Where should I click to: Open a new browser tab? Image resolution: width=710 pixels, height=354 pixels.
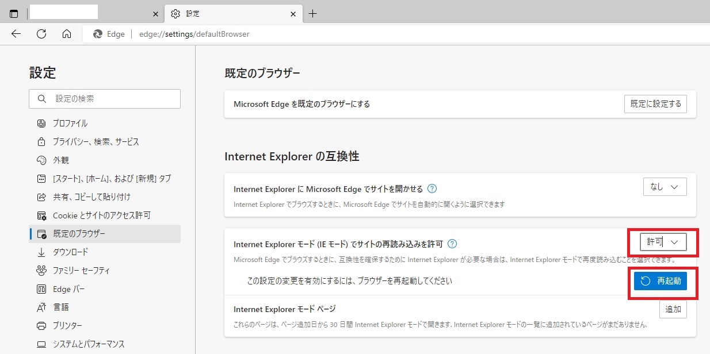(312, 13)
